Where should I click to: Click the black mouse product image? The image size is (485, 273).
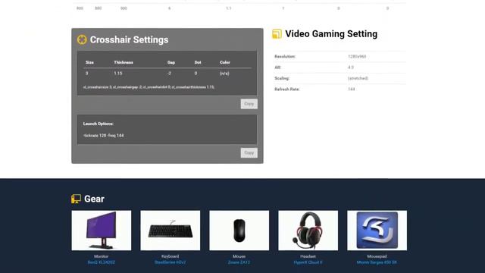coord(239,231)
